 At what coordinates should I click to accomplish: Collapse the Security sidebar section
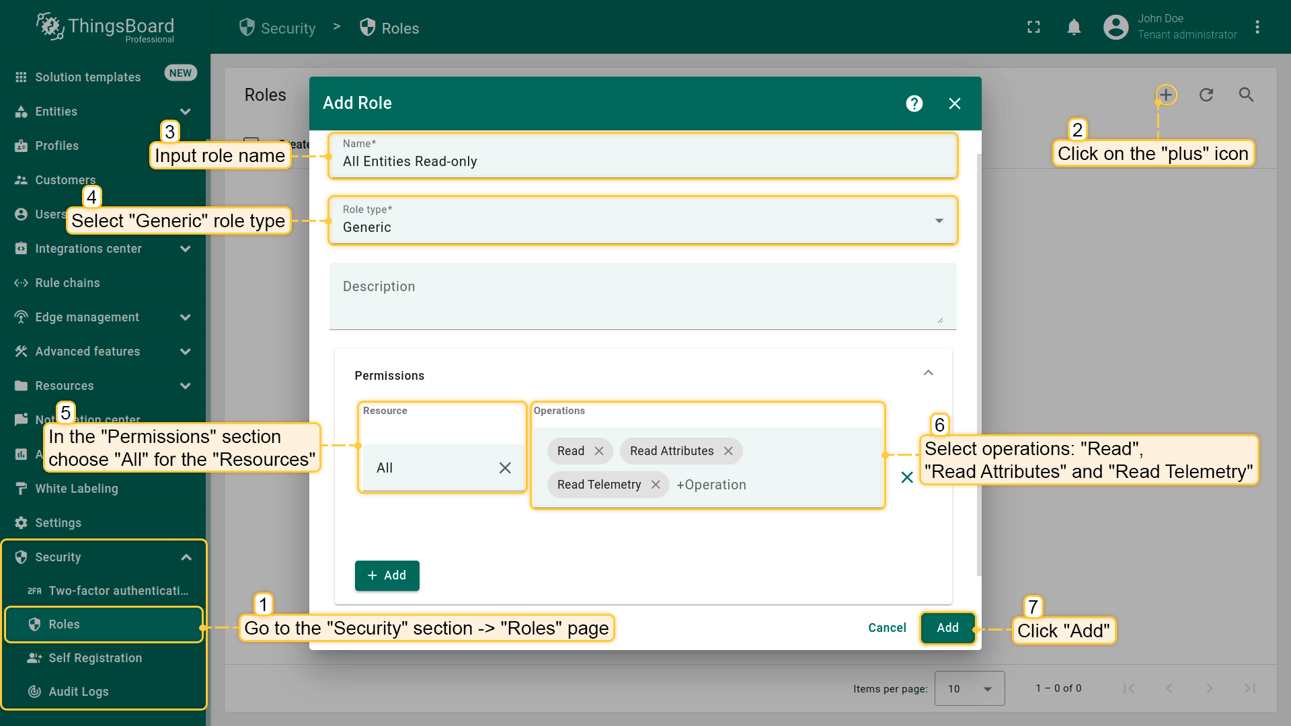[x=186, y=557]
